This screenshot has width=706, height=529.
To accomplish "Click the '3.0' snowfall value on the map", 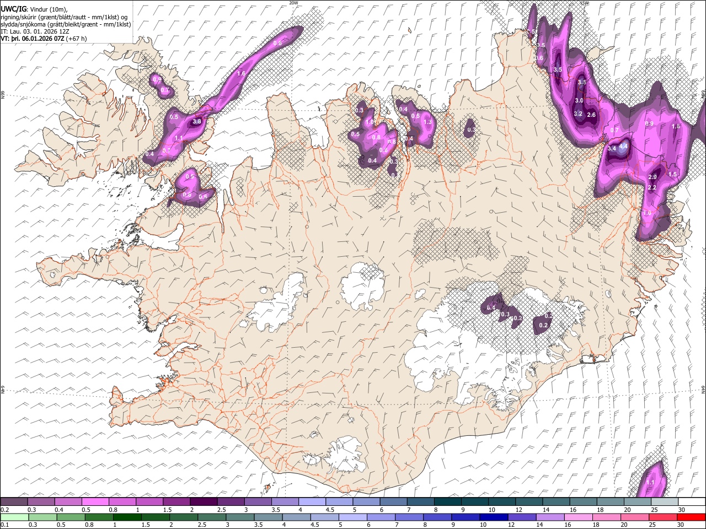I will click(579, 101).
